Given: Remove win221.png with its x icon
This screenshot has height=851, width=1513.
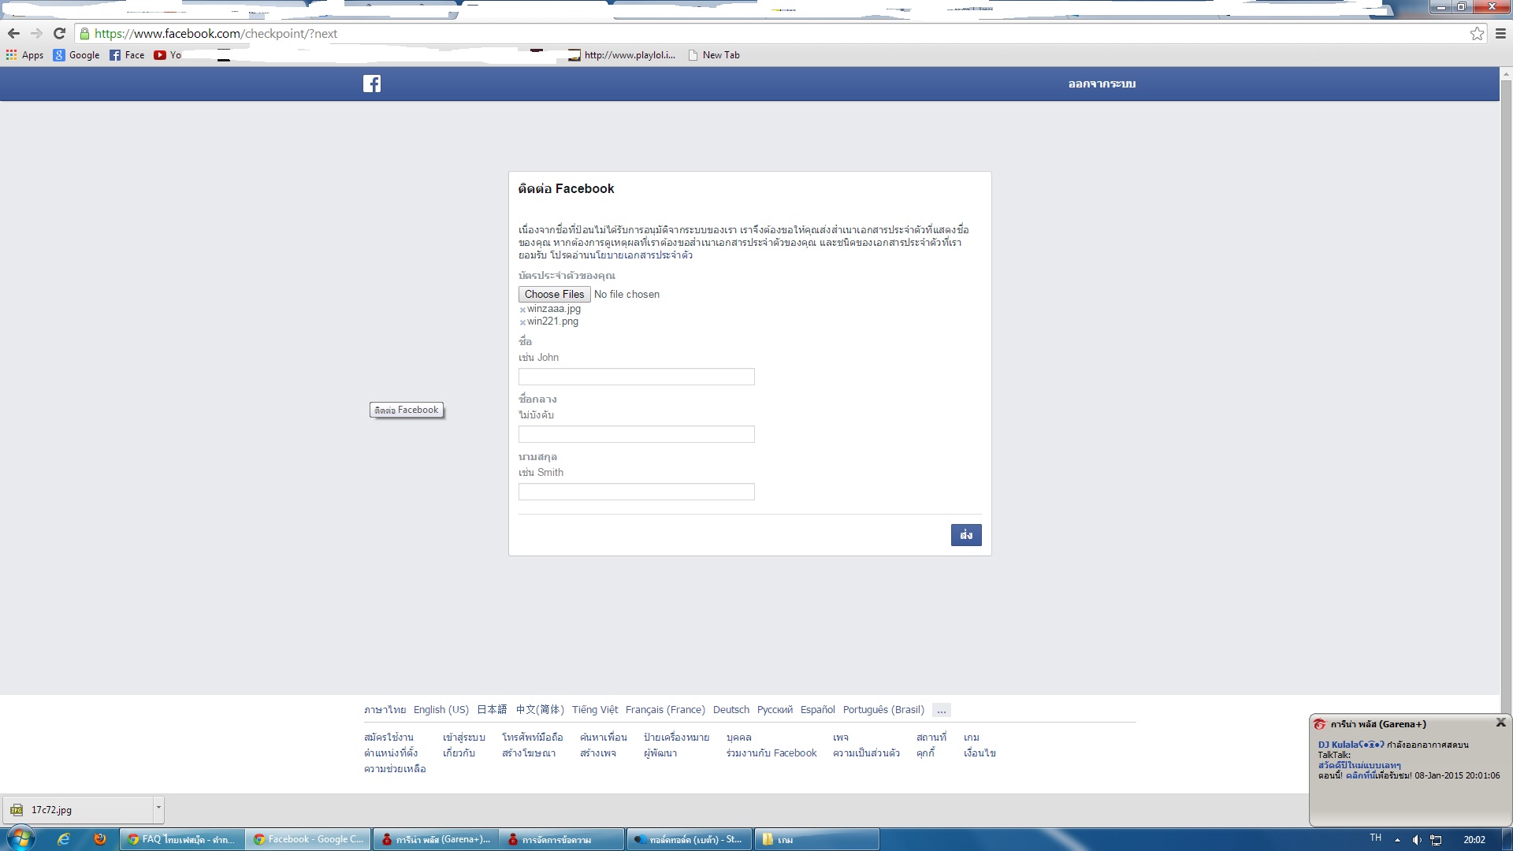Looking at the screenshot, I should [522, 322].
